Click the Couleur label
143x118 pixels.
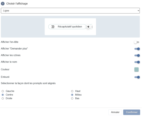pos(5,69)
